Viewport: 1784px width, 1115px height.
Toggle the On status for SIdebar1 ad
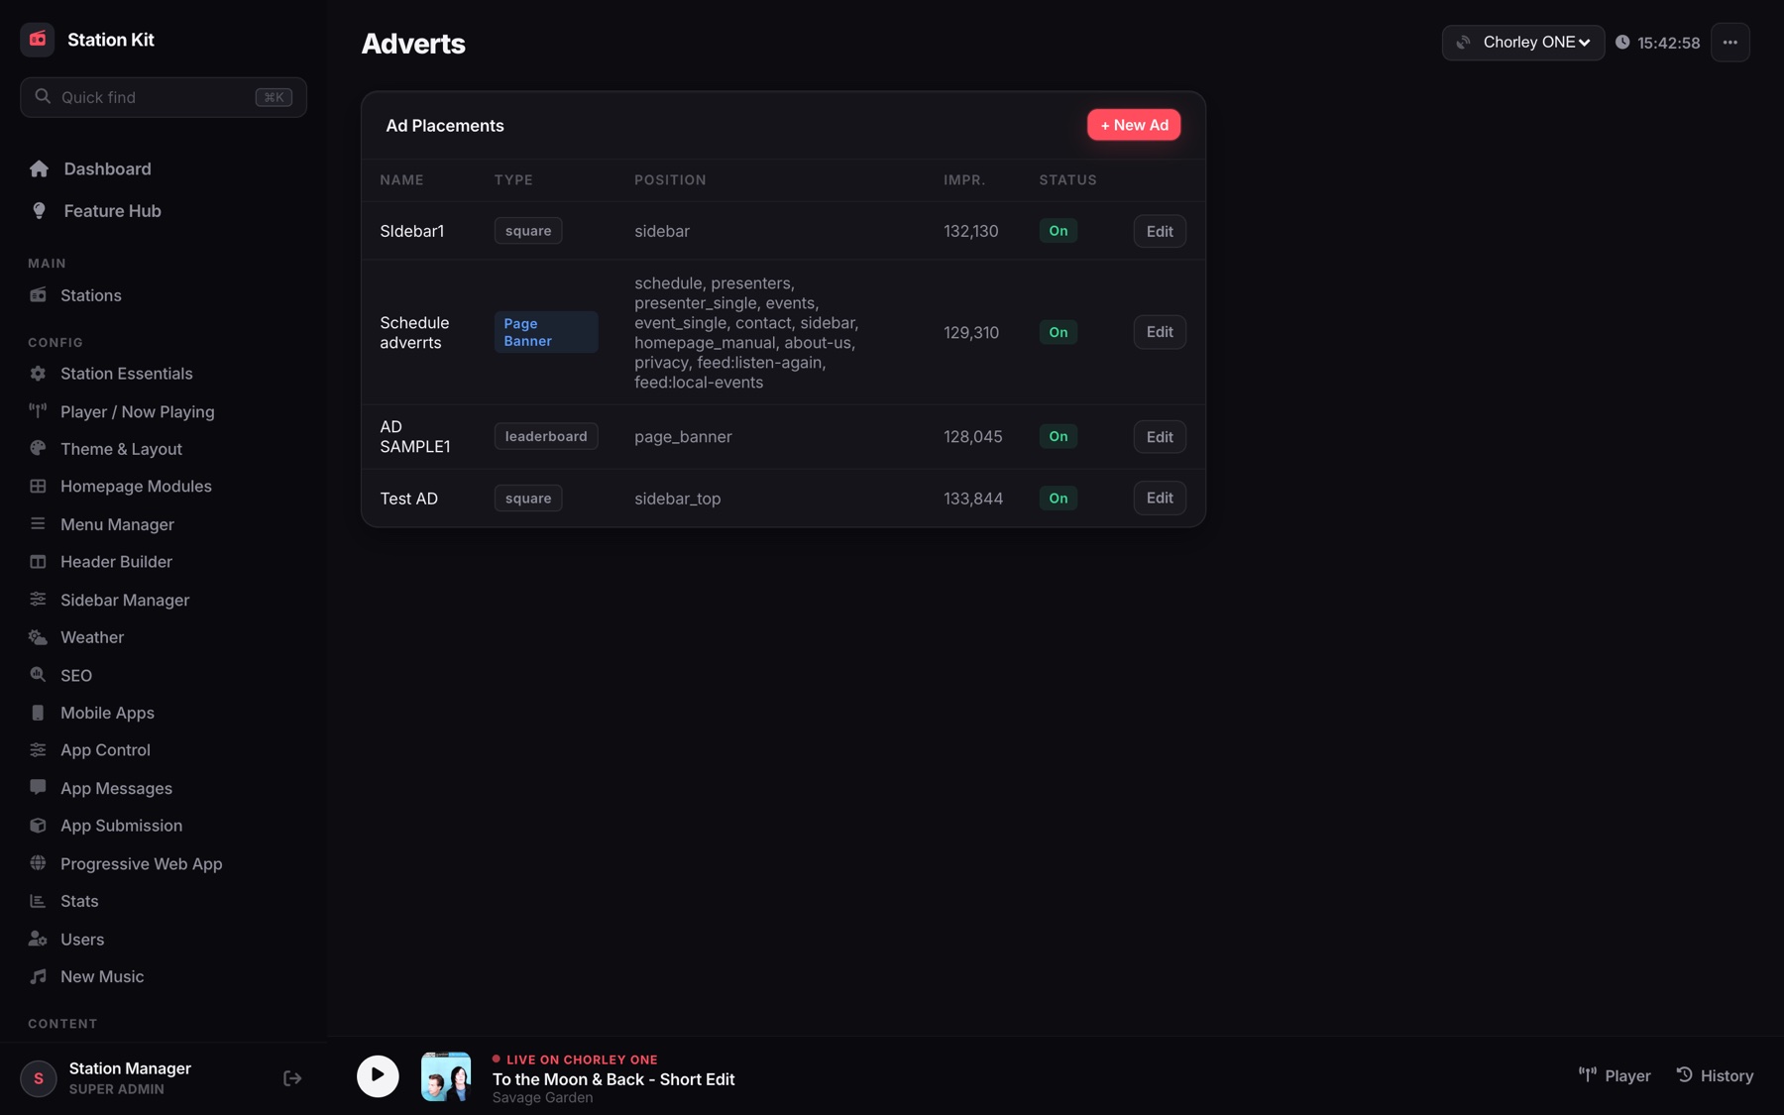pos(1059,231)
